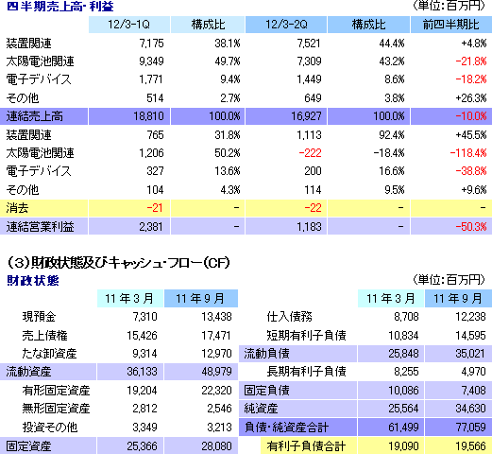Image resolution: width=492 pixels, height=454 pixels.
Task: Select the 前四半期比 column header
Action: click(451, 25)
